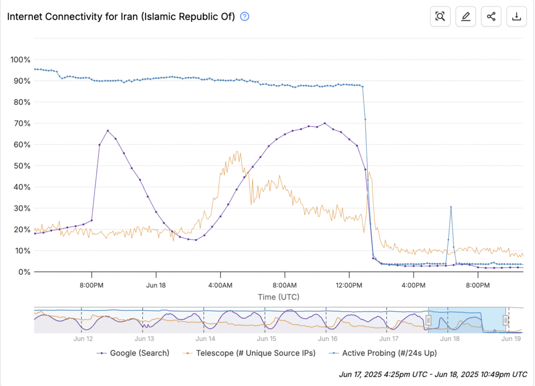Open the share icon button

(x=491, y=17)
